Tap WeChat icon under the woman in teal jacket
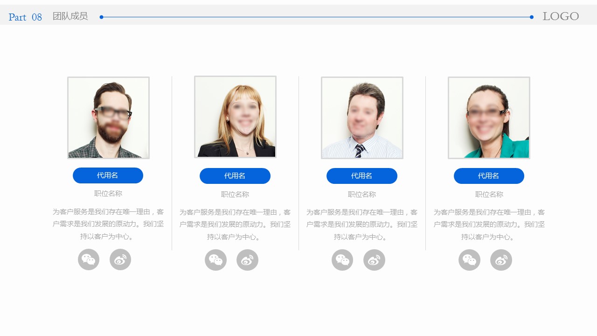The image size is (597, 336). (x=469, y=260)
